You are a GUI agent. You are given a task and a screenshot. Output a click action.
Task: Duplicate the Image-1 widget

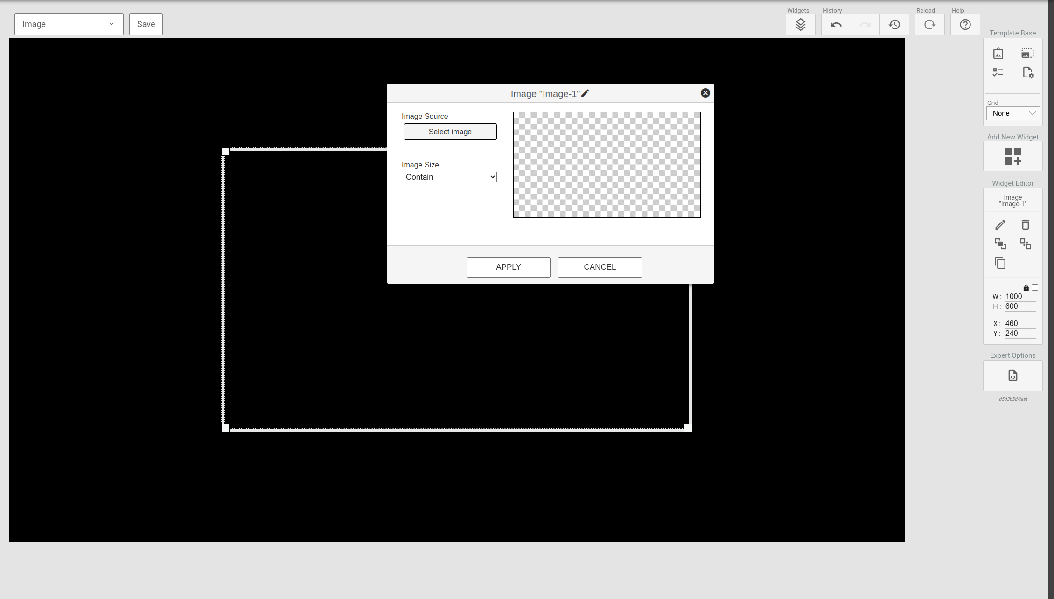[1000, 263]
